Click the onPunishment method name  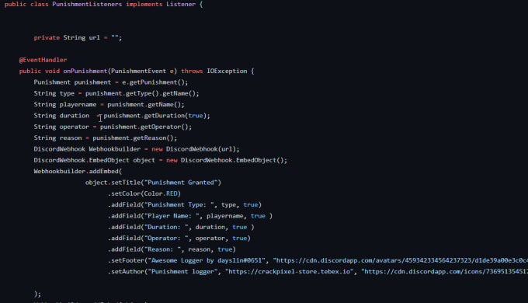[85, 71]
